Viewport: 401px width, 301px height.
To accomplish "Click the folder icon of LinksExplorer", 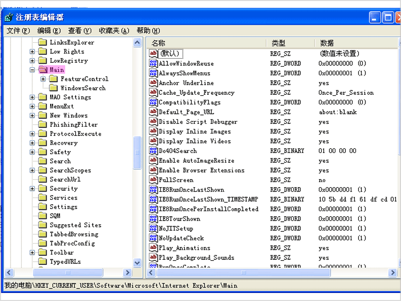I will click(x=43, y=42).
